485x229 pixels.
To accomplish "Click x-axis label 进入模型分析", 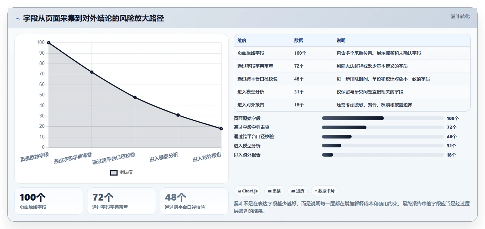I will point(164,157).
